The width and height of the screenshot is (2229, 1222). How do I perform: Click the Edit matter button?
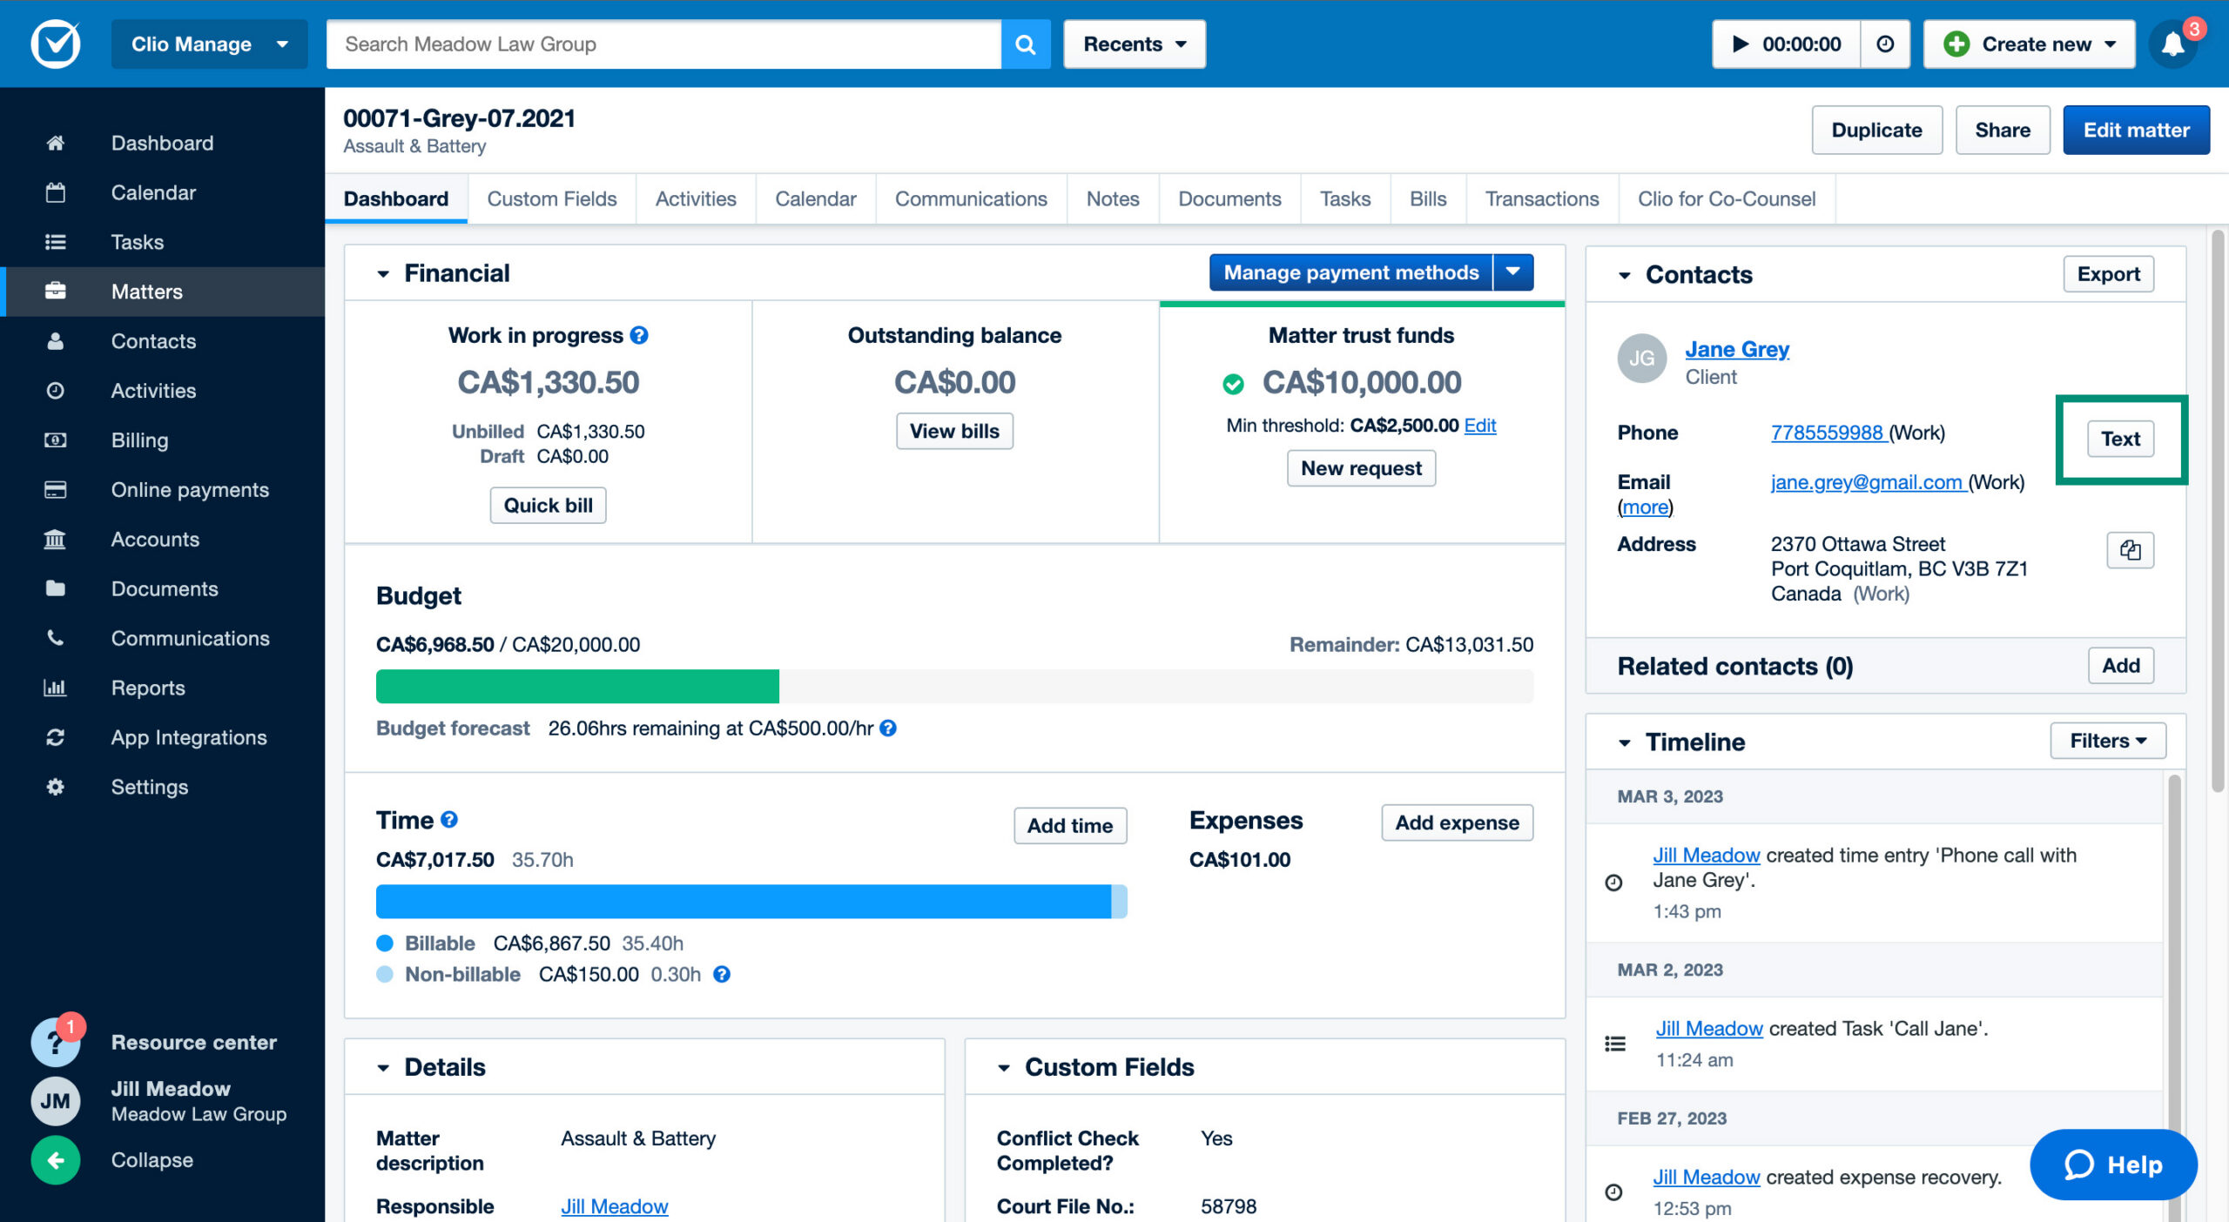click(2136, 130)
